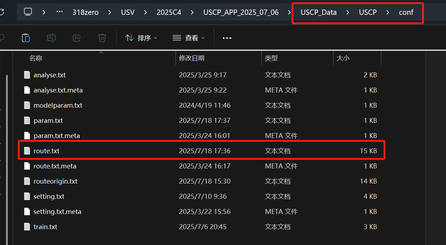This screenshot has width=446, height=245.
Task: Click the analyse.txt document icon
Action: (x=27, y=75)
